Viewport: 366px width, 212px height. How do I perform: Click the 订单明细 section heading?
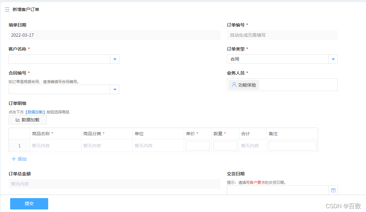click(17, 103)
